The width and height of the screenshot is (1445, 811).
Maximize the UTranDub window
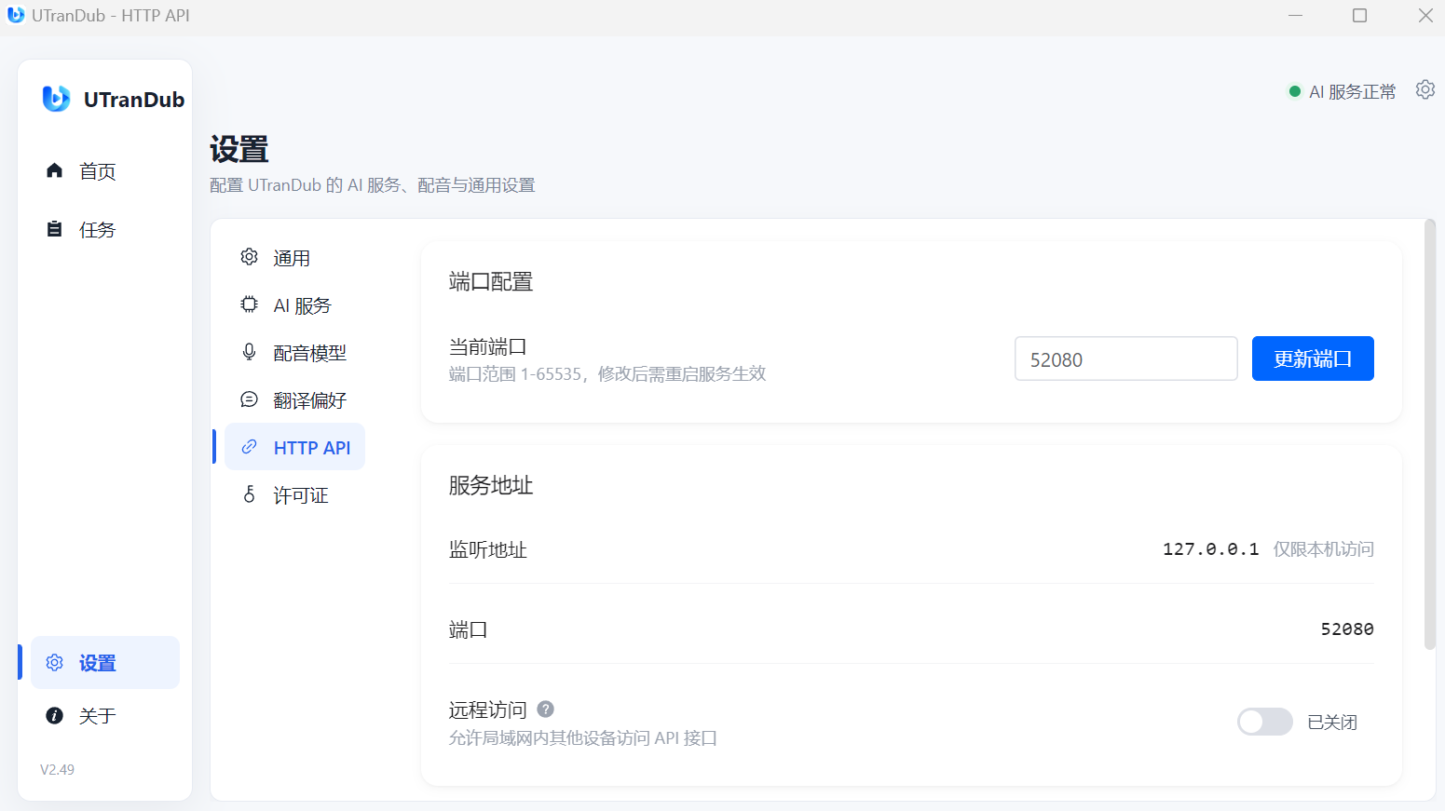point(1359,16)
